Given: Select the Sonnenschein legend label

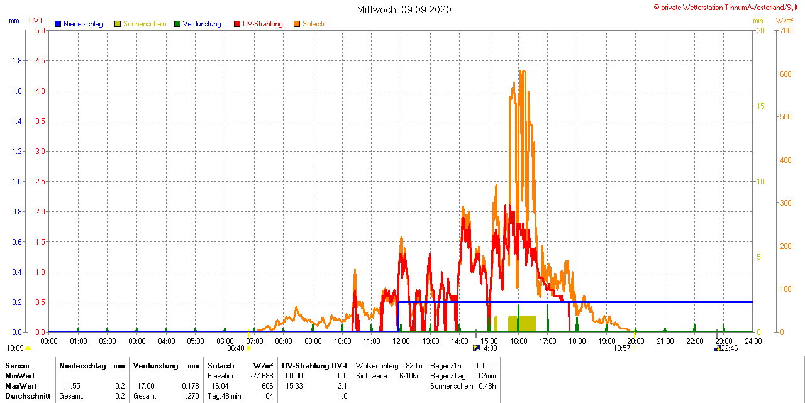Looking at the screenshot, I should click(145, 24).
